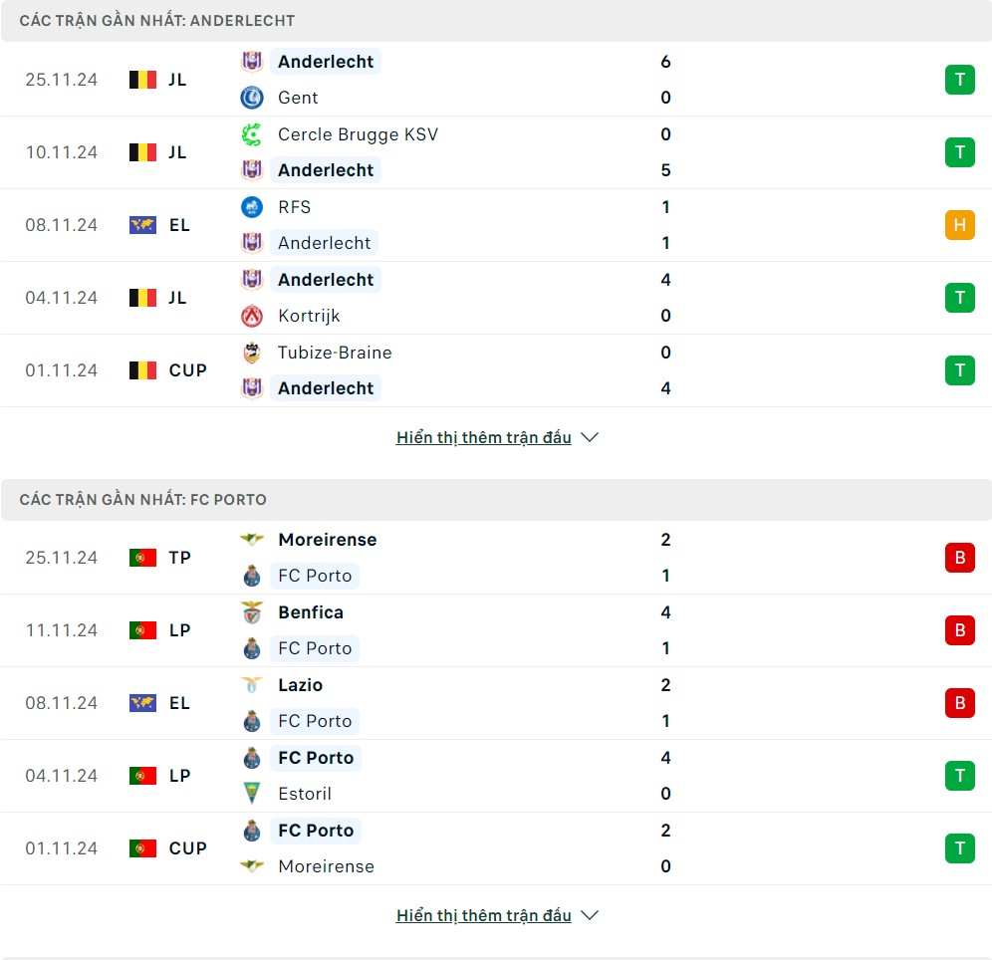Click the Tubize-Braine team logo icon
This screenshot has width=992, height=960.
coord(252,353)
